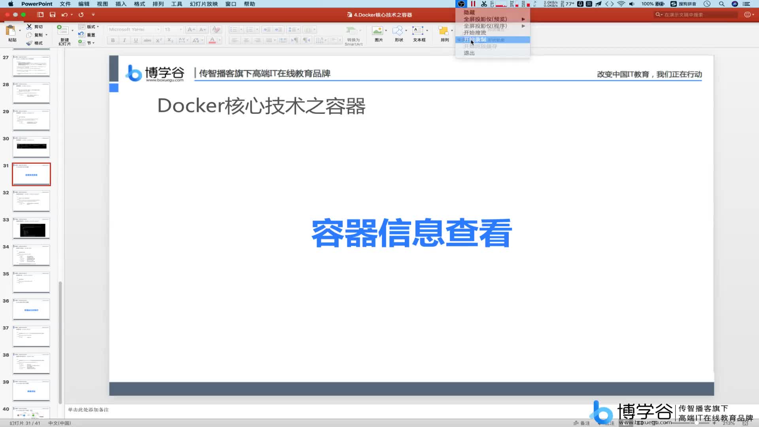Click the presentation search field

(x=696, y=15)
